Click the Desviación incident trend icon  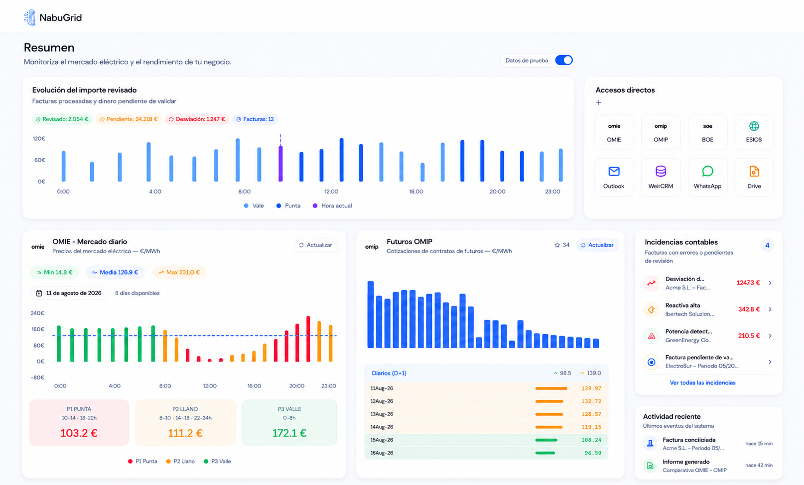tap(651, 283)
